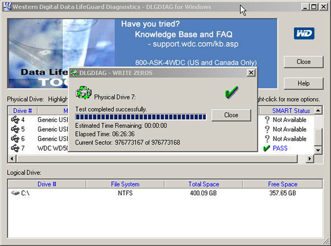Click the right arrow of horizontal scrollbar
This screenshot has width=331, height=246.
click(309, 158)
